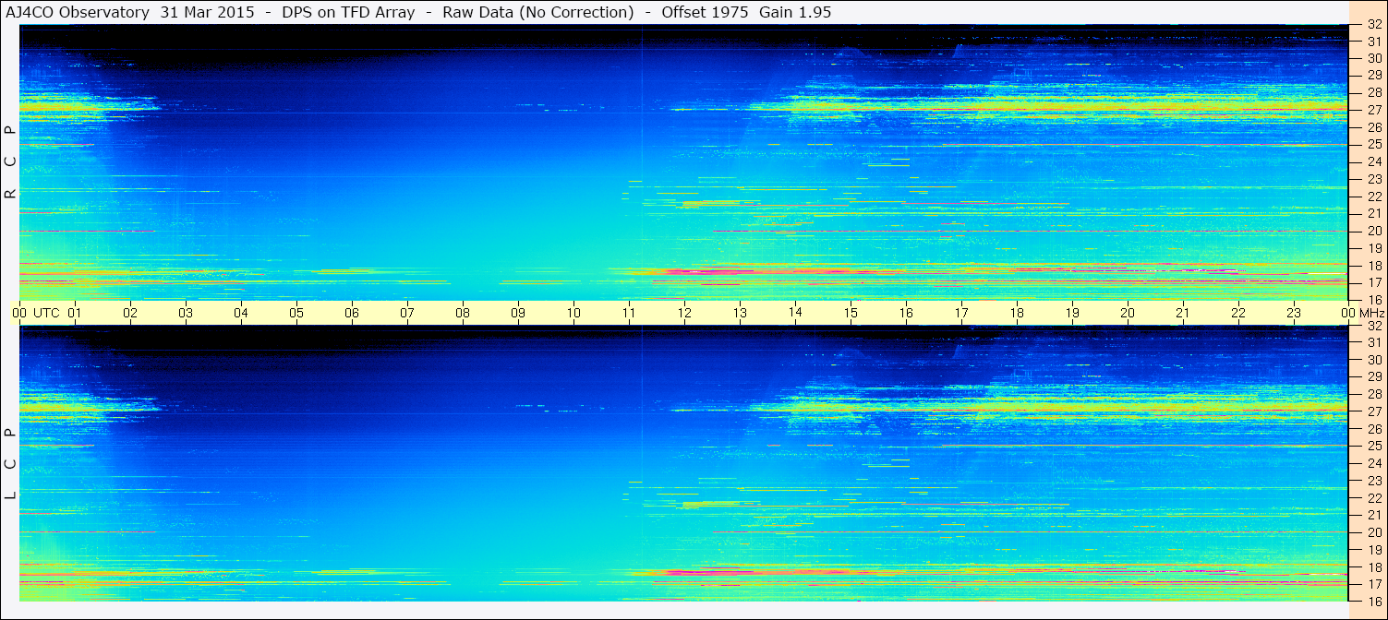Click the "00 UTC" start marker on time axis

tap(35, 313)
